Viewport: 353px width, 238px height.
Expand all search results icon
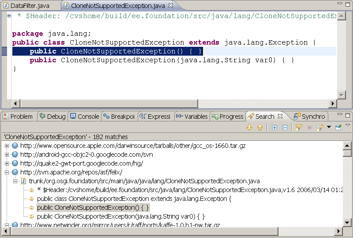point(274,128)
